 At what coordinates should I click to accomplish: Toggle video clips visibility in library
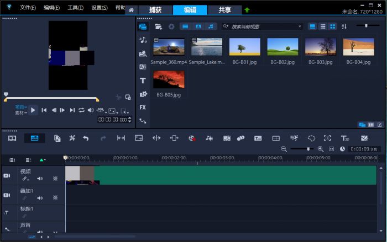tap(185, 26)
